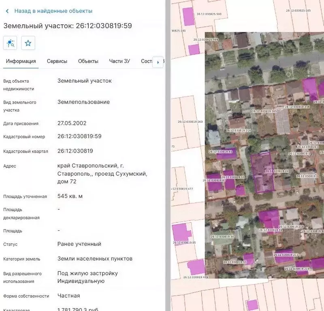Add parcel to favorites with star icon
324x311 pixels.
click(x=28, y=43)
